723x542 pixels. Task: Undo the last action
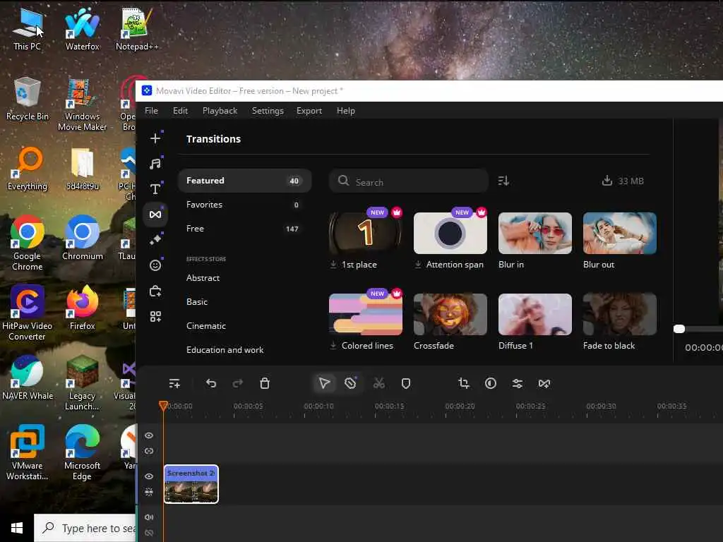(211, 383)
